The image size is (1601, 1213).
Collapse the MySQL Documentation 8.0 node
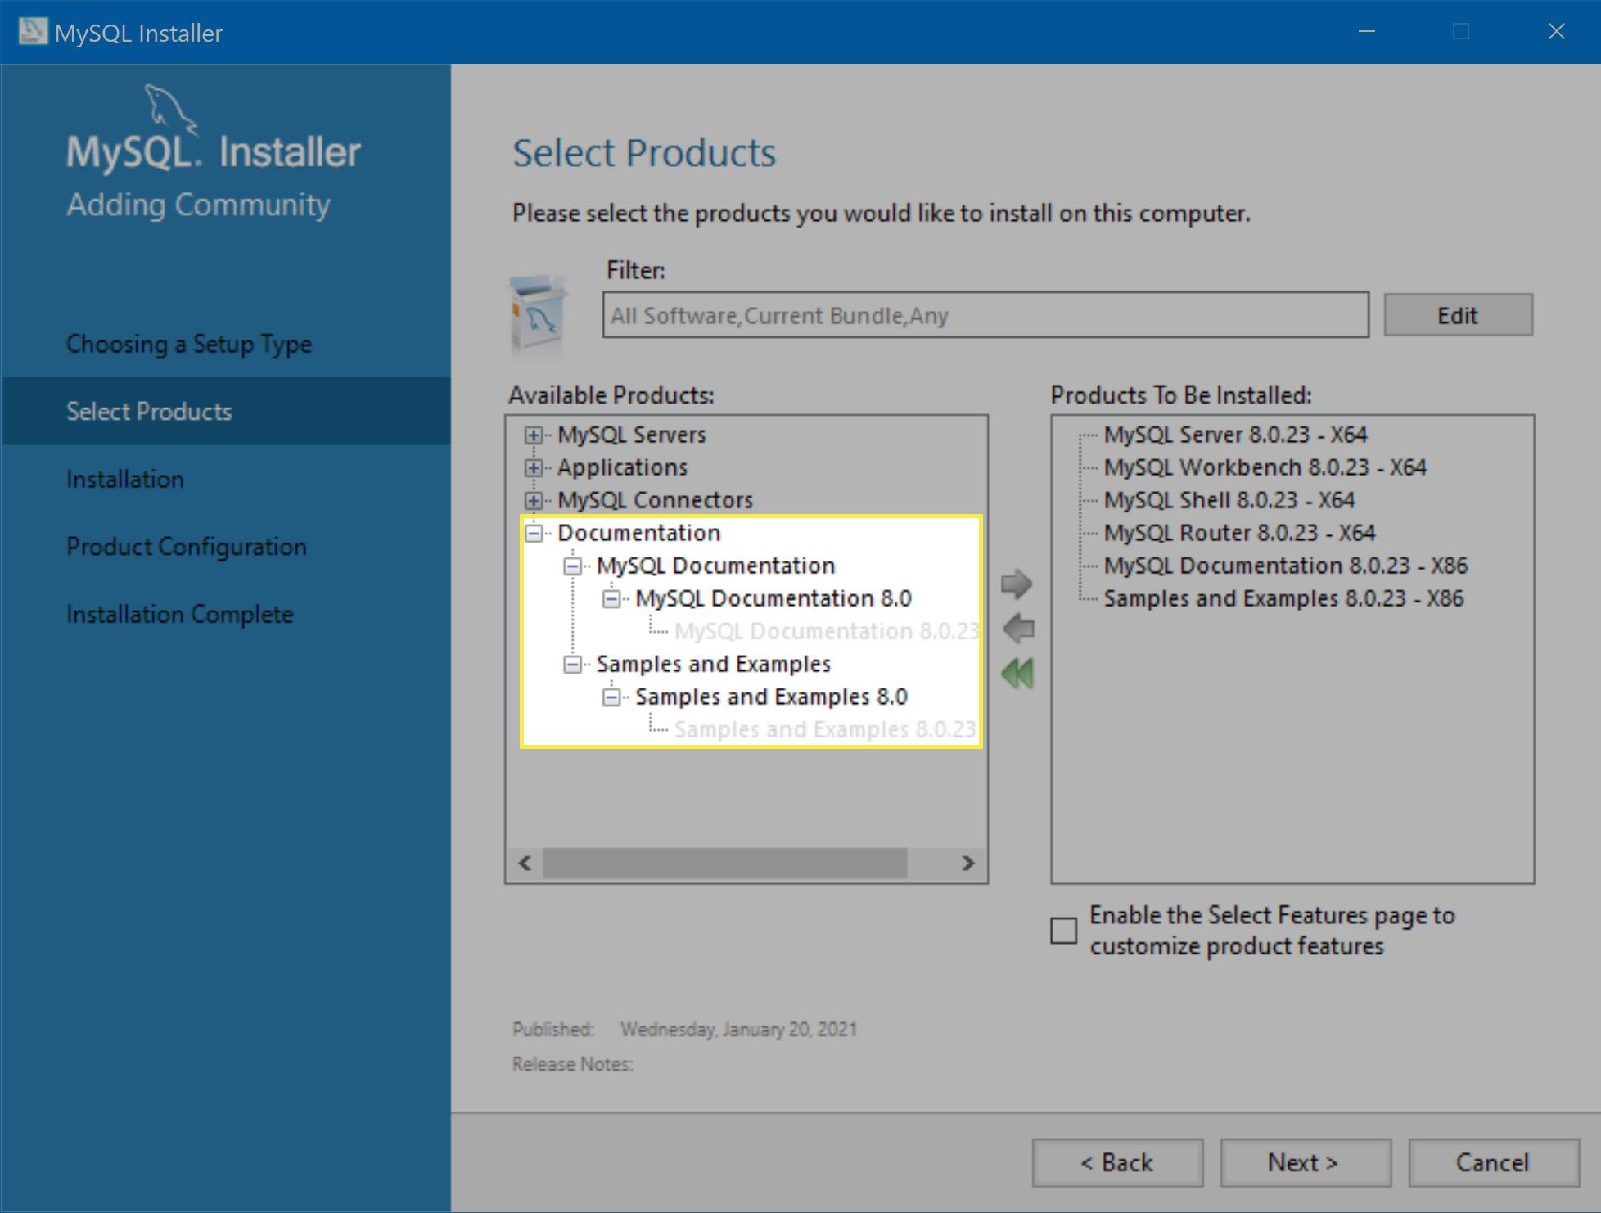tap(611, 598)
